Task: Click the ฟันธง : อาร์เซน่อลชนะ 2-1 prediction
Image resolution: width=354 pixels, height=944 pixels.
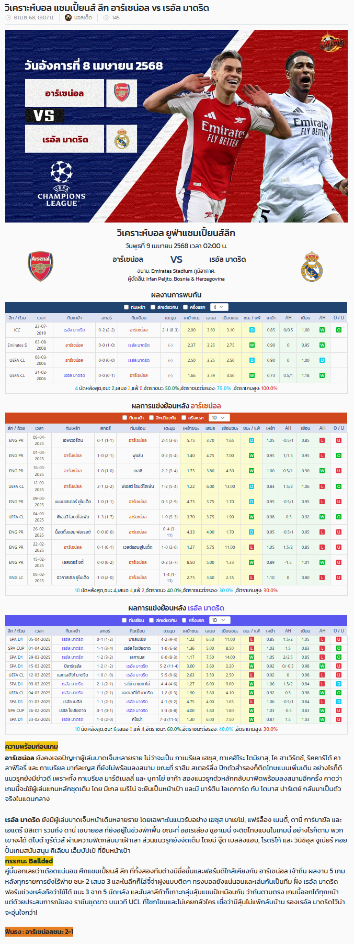Action: [x=39, y=931]
